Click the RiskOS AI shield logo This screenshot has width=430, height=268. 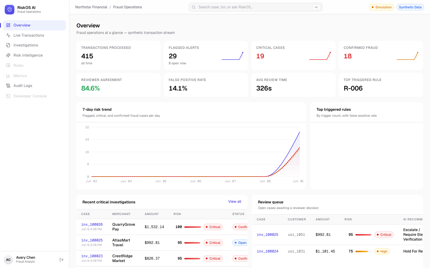[x=10, y=10]
